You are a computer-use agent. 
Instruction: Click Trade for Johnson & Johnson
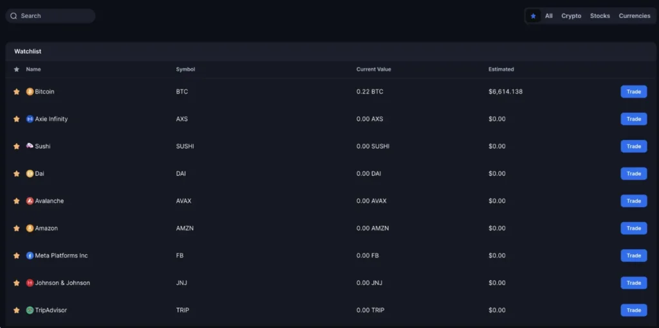click(633, 283)
